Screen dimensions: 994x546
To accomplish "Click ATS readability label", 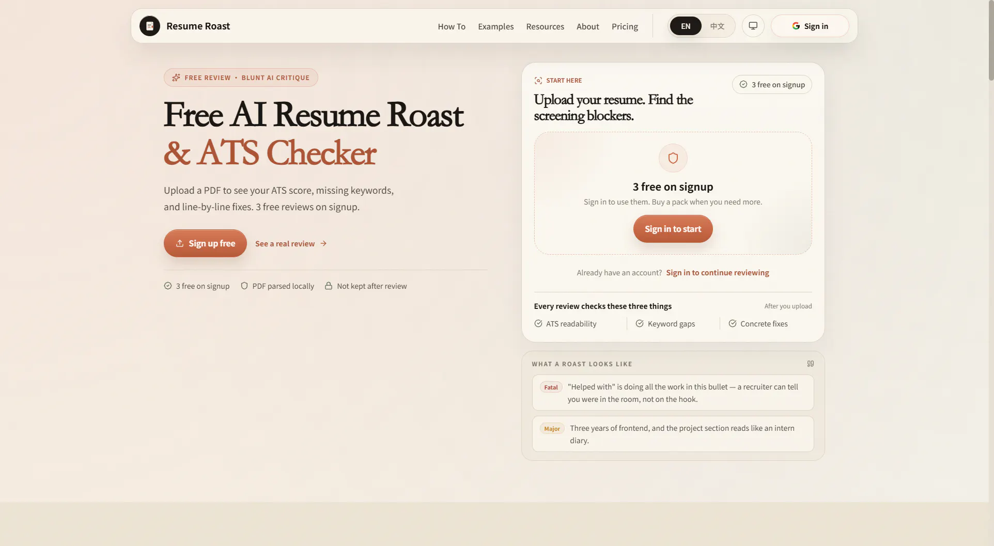I will [x=571, y=324].
